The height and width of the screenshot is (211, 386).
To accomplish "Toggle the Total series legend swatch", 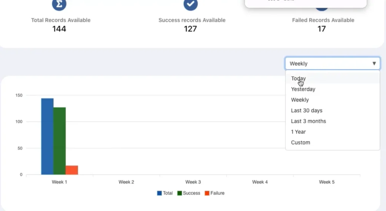I will click(159, 193).
